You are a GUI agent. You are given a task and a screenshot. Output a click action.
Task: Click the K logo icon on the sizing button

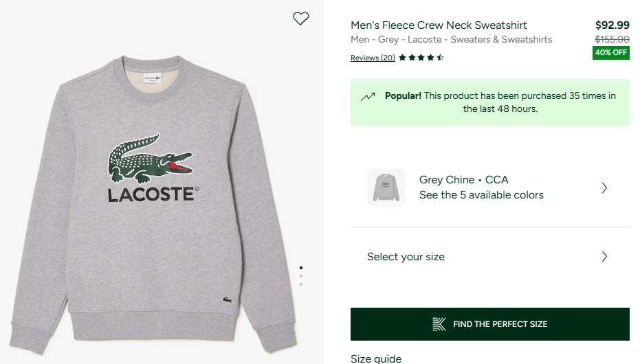point(439,324)
